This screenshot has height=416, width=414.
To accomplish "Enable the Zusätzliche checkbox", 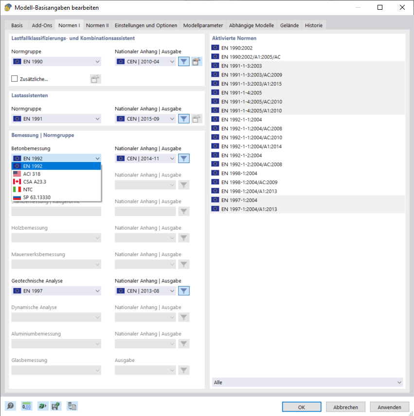I will [x=15, y=79].
